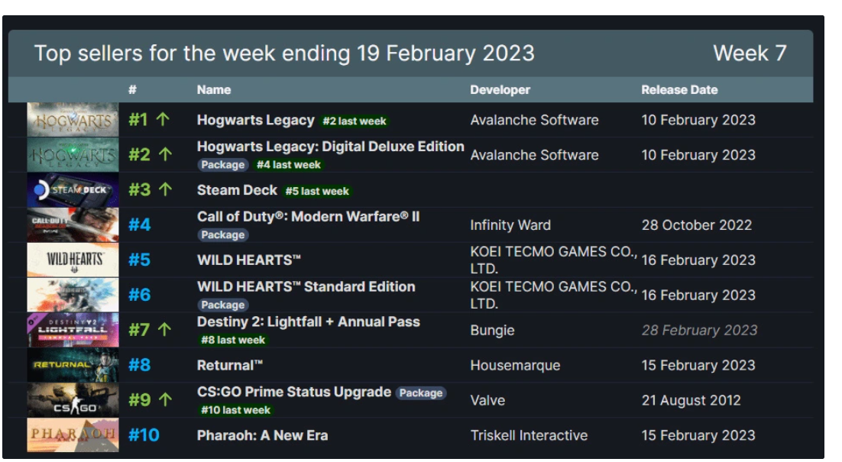Click 16 February 2023 in #5 row
The width and height of the screenshot is (842, 462).
(698, 260)
